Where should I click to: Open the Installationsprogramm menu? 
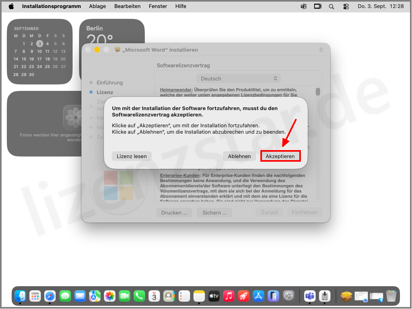point(51,6)
